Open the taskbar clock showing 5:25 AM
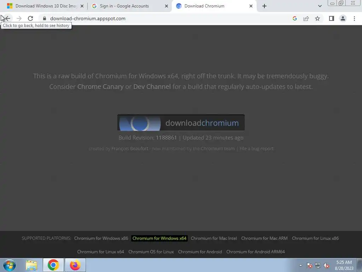 [344, 265]
